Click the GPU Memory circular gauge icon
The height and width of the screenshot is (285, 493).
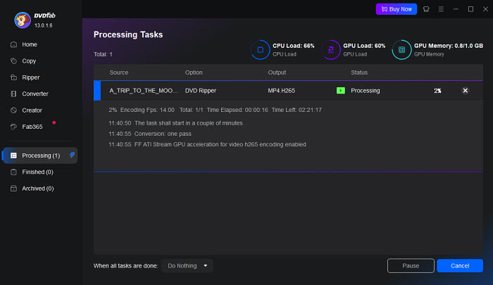coord(401,50)
